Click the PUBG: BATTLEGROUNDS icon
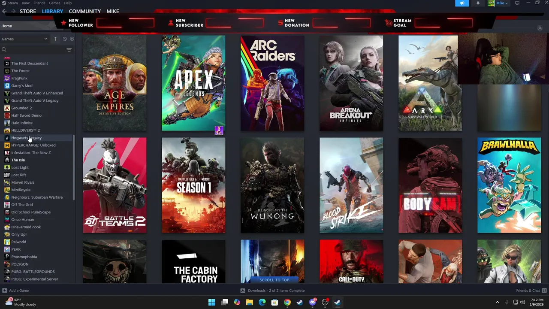The height and width of the screenshot is (309, 549). 7,272
